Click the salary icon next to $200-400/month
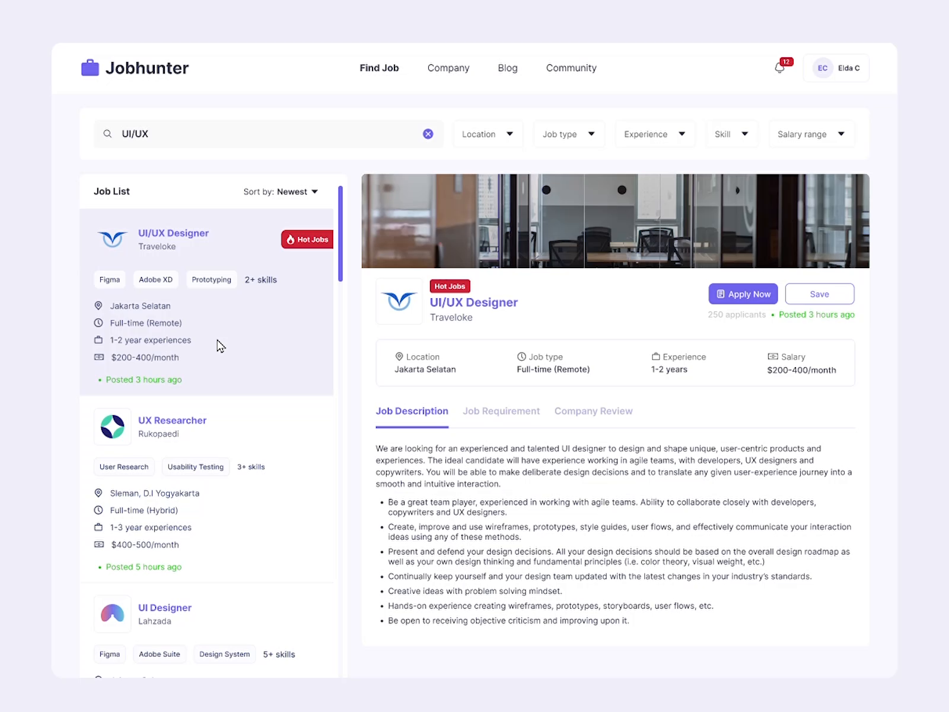949x712 pixels. (x=98, y=357)
